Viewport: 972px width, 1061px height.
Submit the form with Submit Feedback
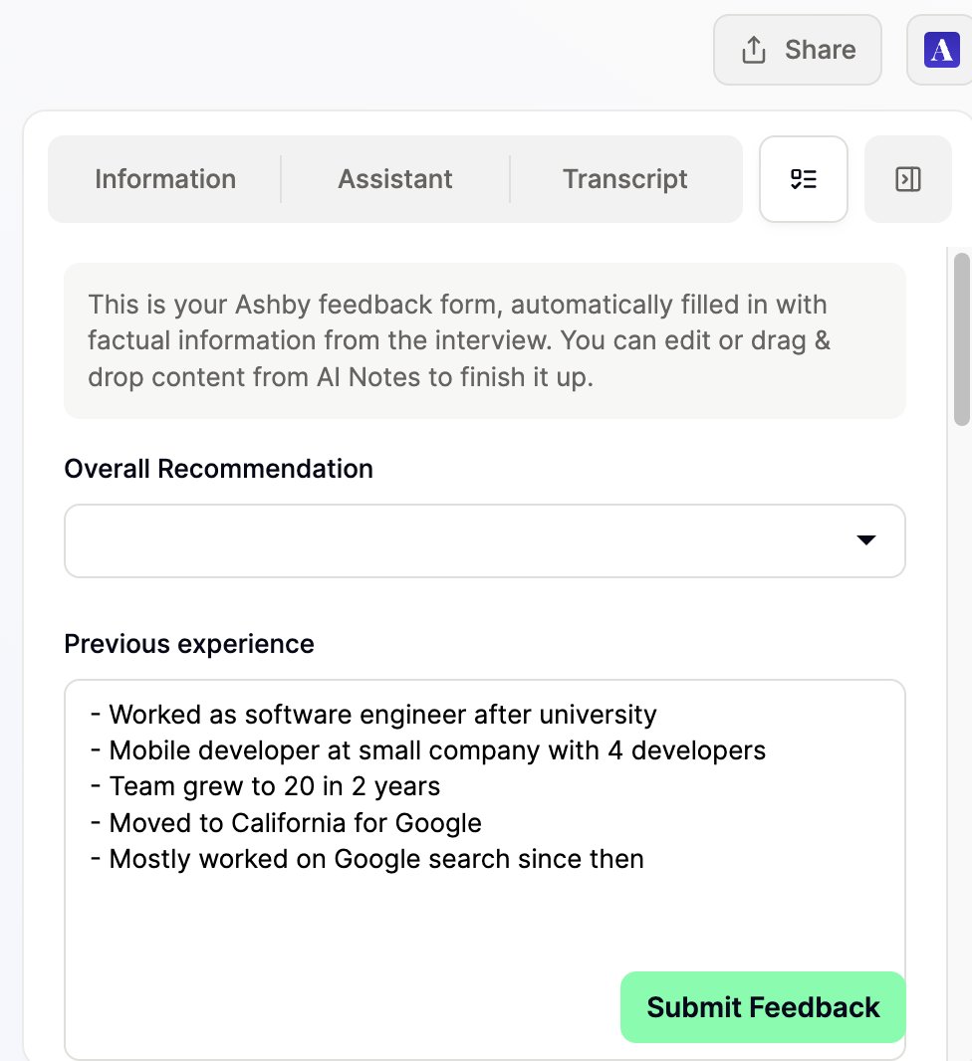(763, 1007)
